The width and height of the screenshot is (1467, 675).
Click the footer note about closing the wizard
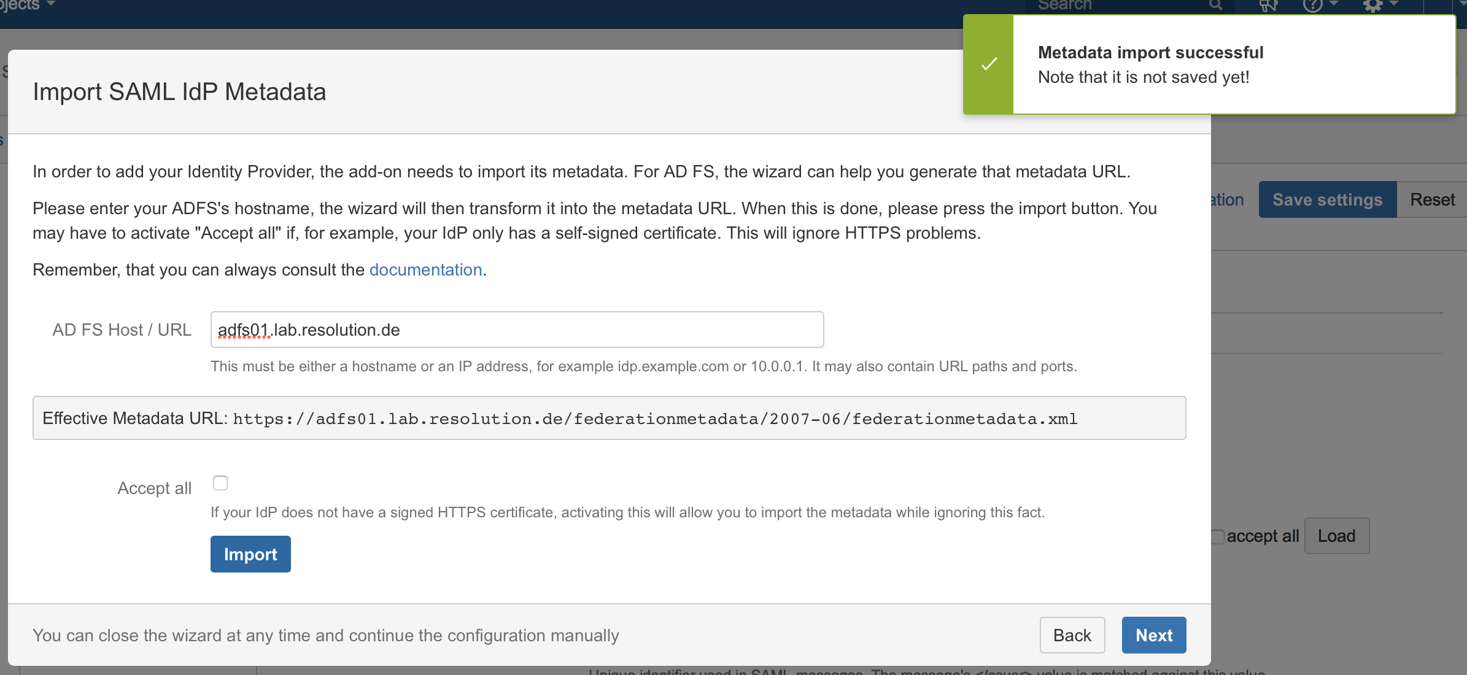(326, 635)
